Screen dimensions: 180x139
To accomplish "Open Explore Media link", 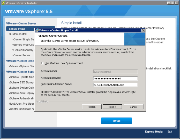I will pos(154,132).
